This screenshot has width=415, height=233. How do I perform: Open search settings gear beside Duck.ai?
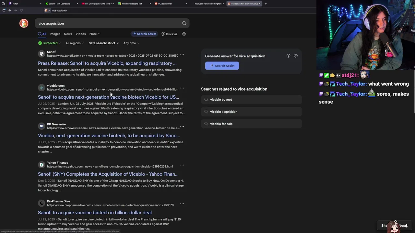pos(184,34)
